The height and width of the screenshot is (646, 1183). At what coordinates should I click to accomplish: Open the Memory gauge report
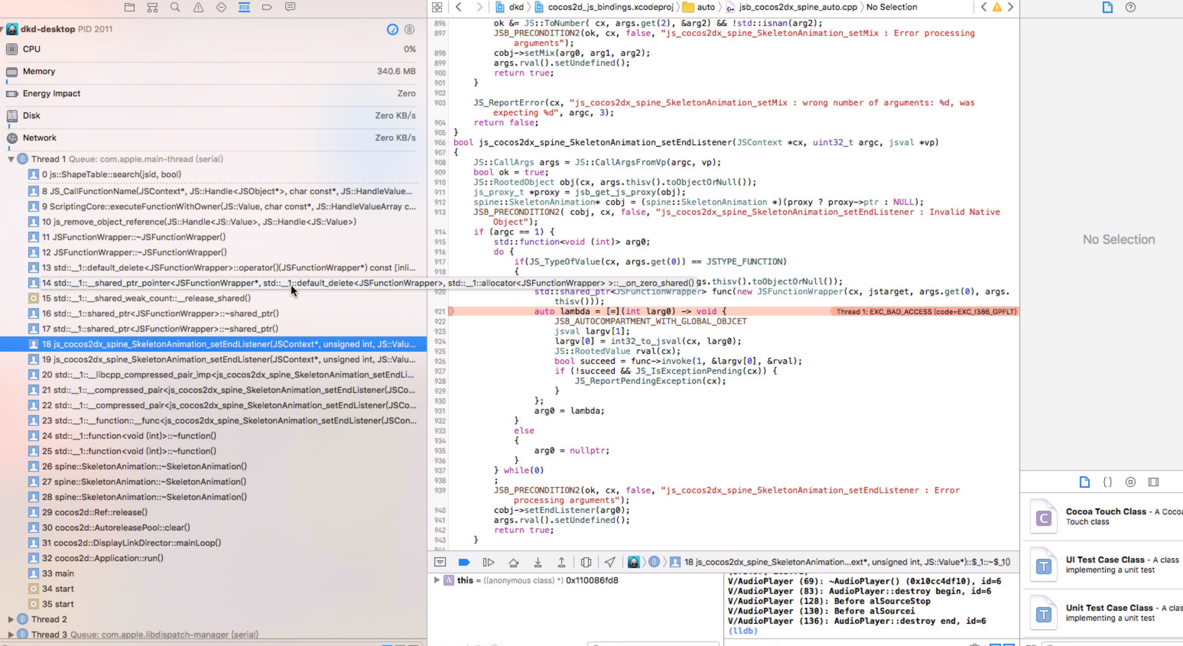(39, 71)
